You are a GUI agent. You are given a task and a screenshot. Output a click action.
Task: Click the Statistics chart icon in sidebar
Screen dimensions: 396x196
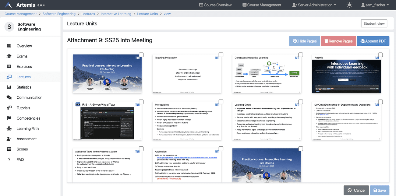coord(9,87)
